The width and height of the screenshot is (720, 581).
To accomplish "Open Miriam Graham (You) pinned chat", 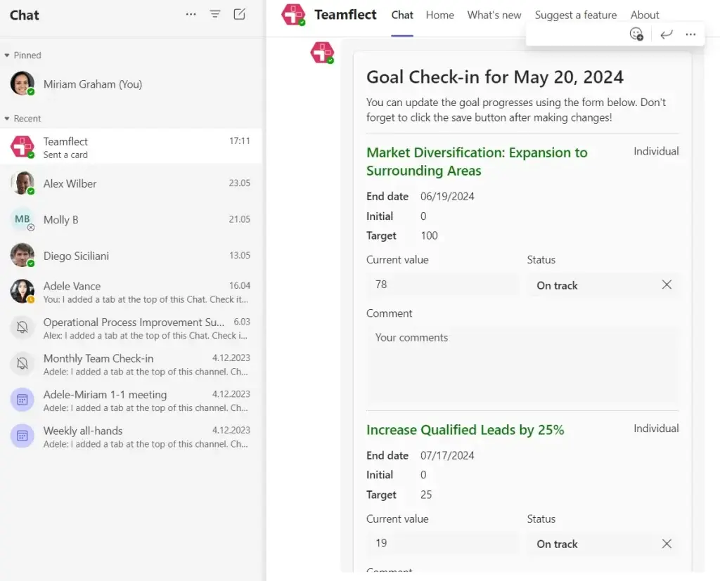I will (131, 84).
